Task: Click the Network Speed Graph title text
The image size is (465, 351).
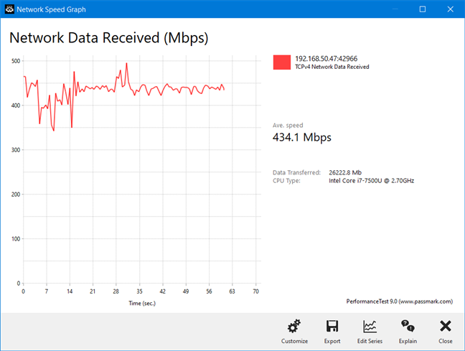Action: [x=51, y=9]
